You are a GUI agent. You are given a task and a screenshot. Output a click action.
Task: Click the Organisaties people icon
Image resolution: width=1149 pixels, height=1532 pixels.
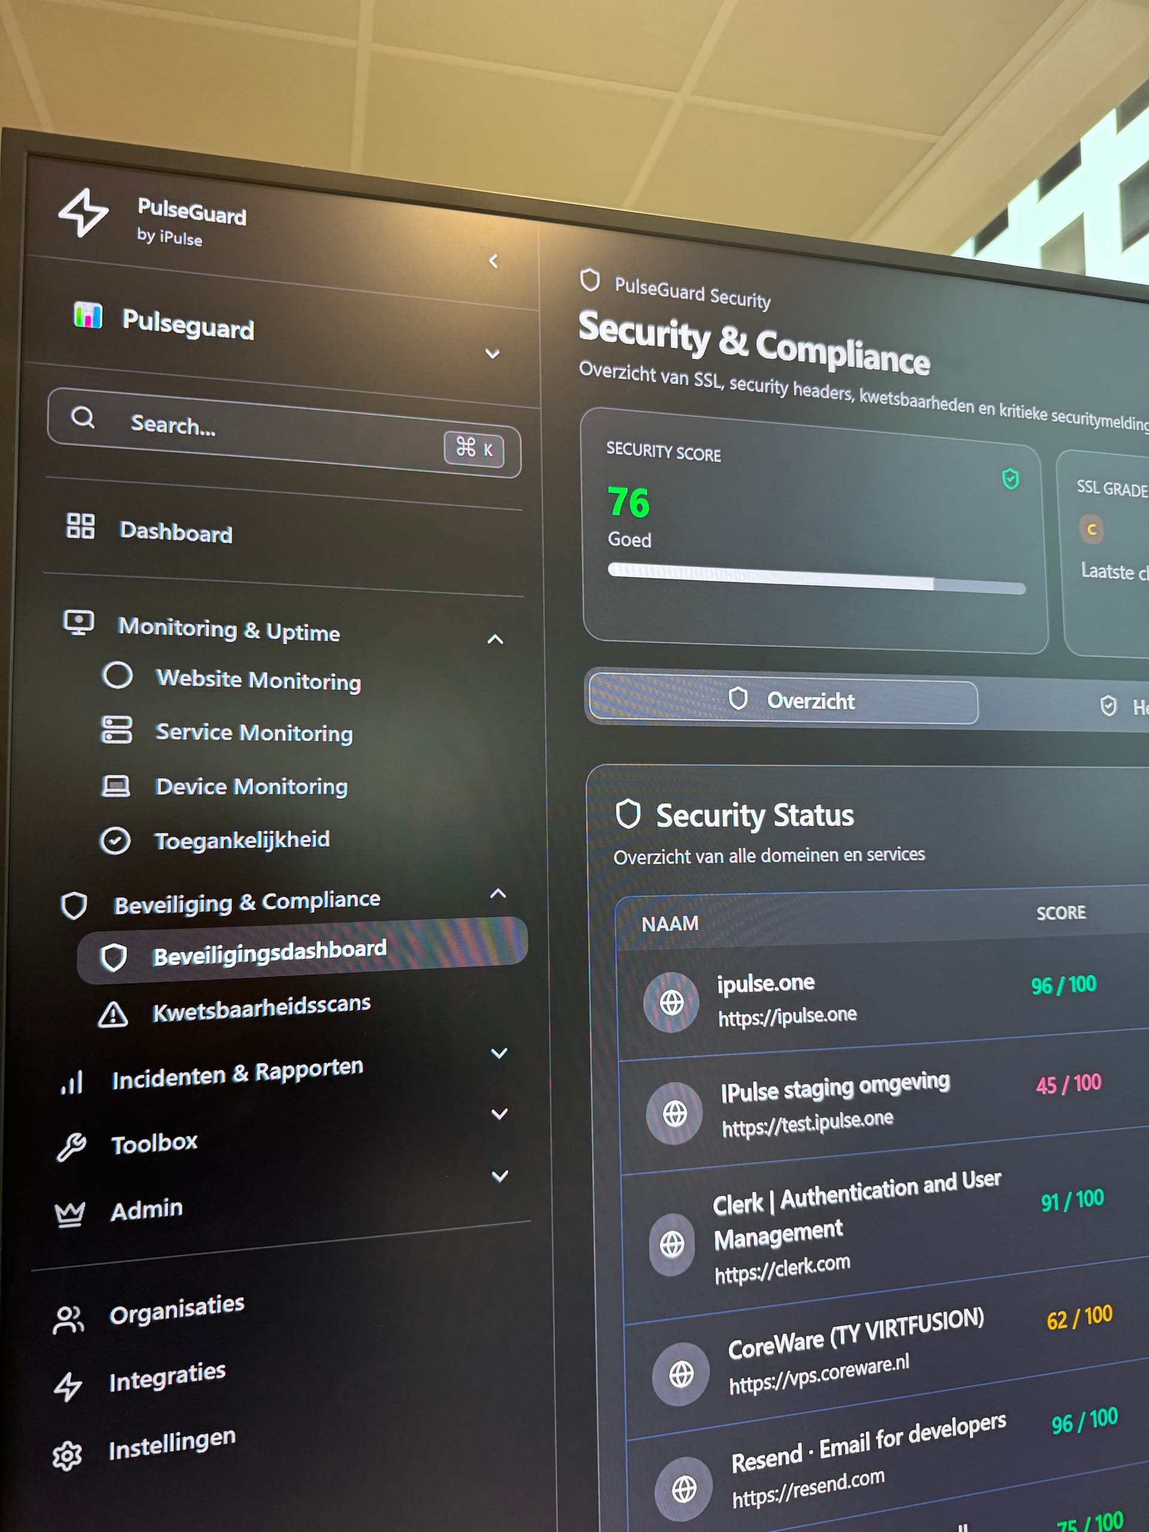tap(69, 1320)
